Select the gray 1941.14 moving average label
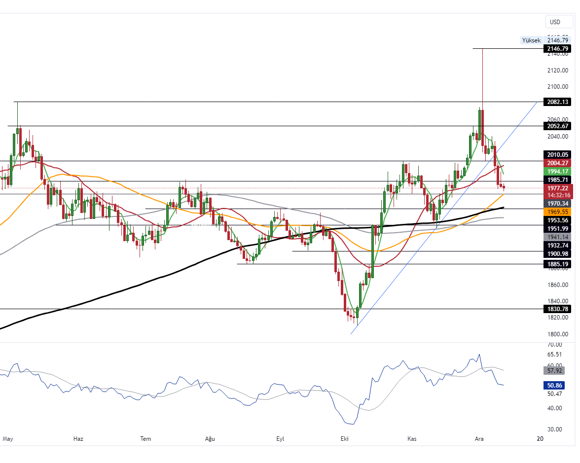 [x=557, y=237]
